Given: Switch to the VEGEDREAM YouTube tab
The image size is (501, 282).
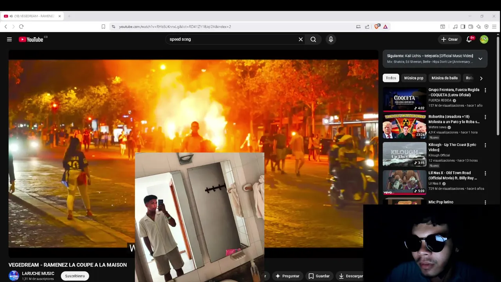Looking at the screenshot, I should coord(32,16).
